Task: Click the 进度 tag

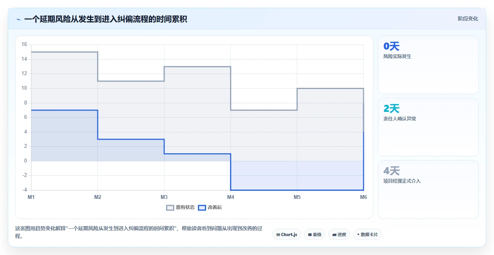Action: click(339, 234)
